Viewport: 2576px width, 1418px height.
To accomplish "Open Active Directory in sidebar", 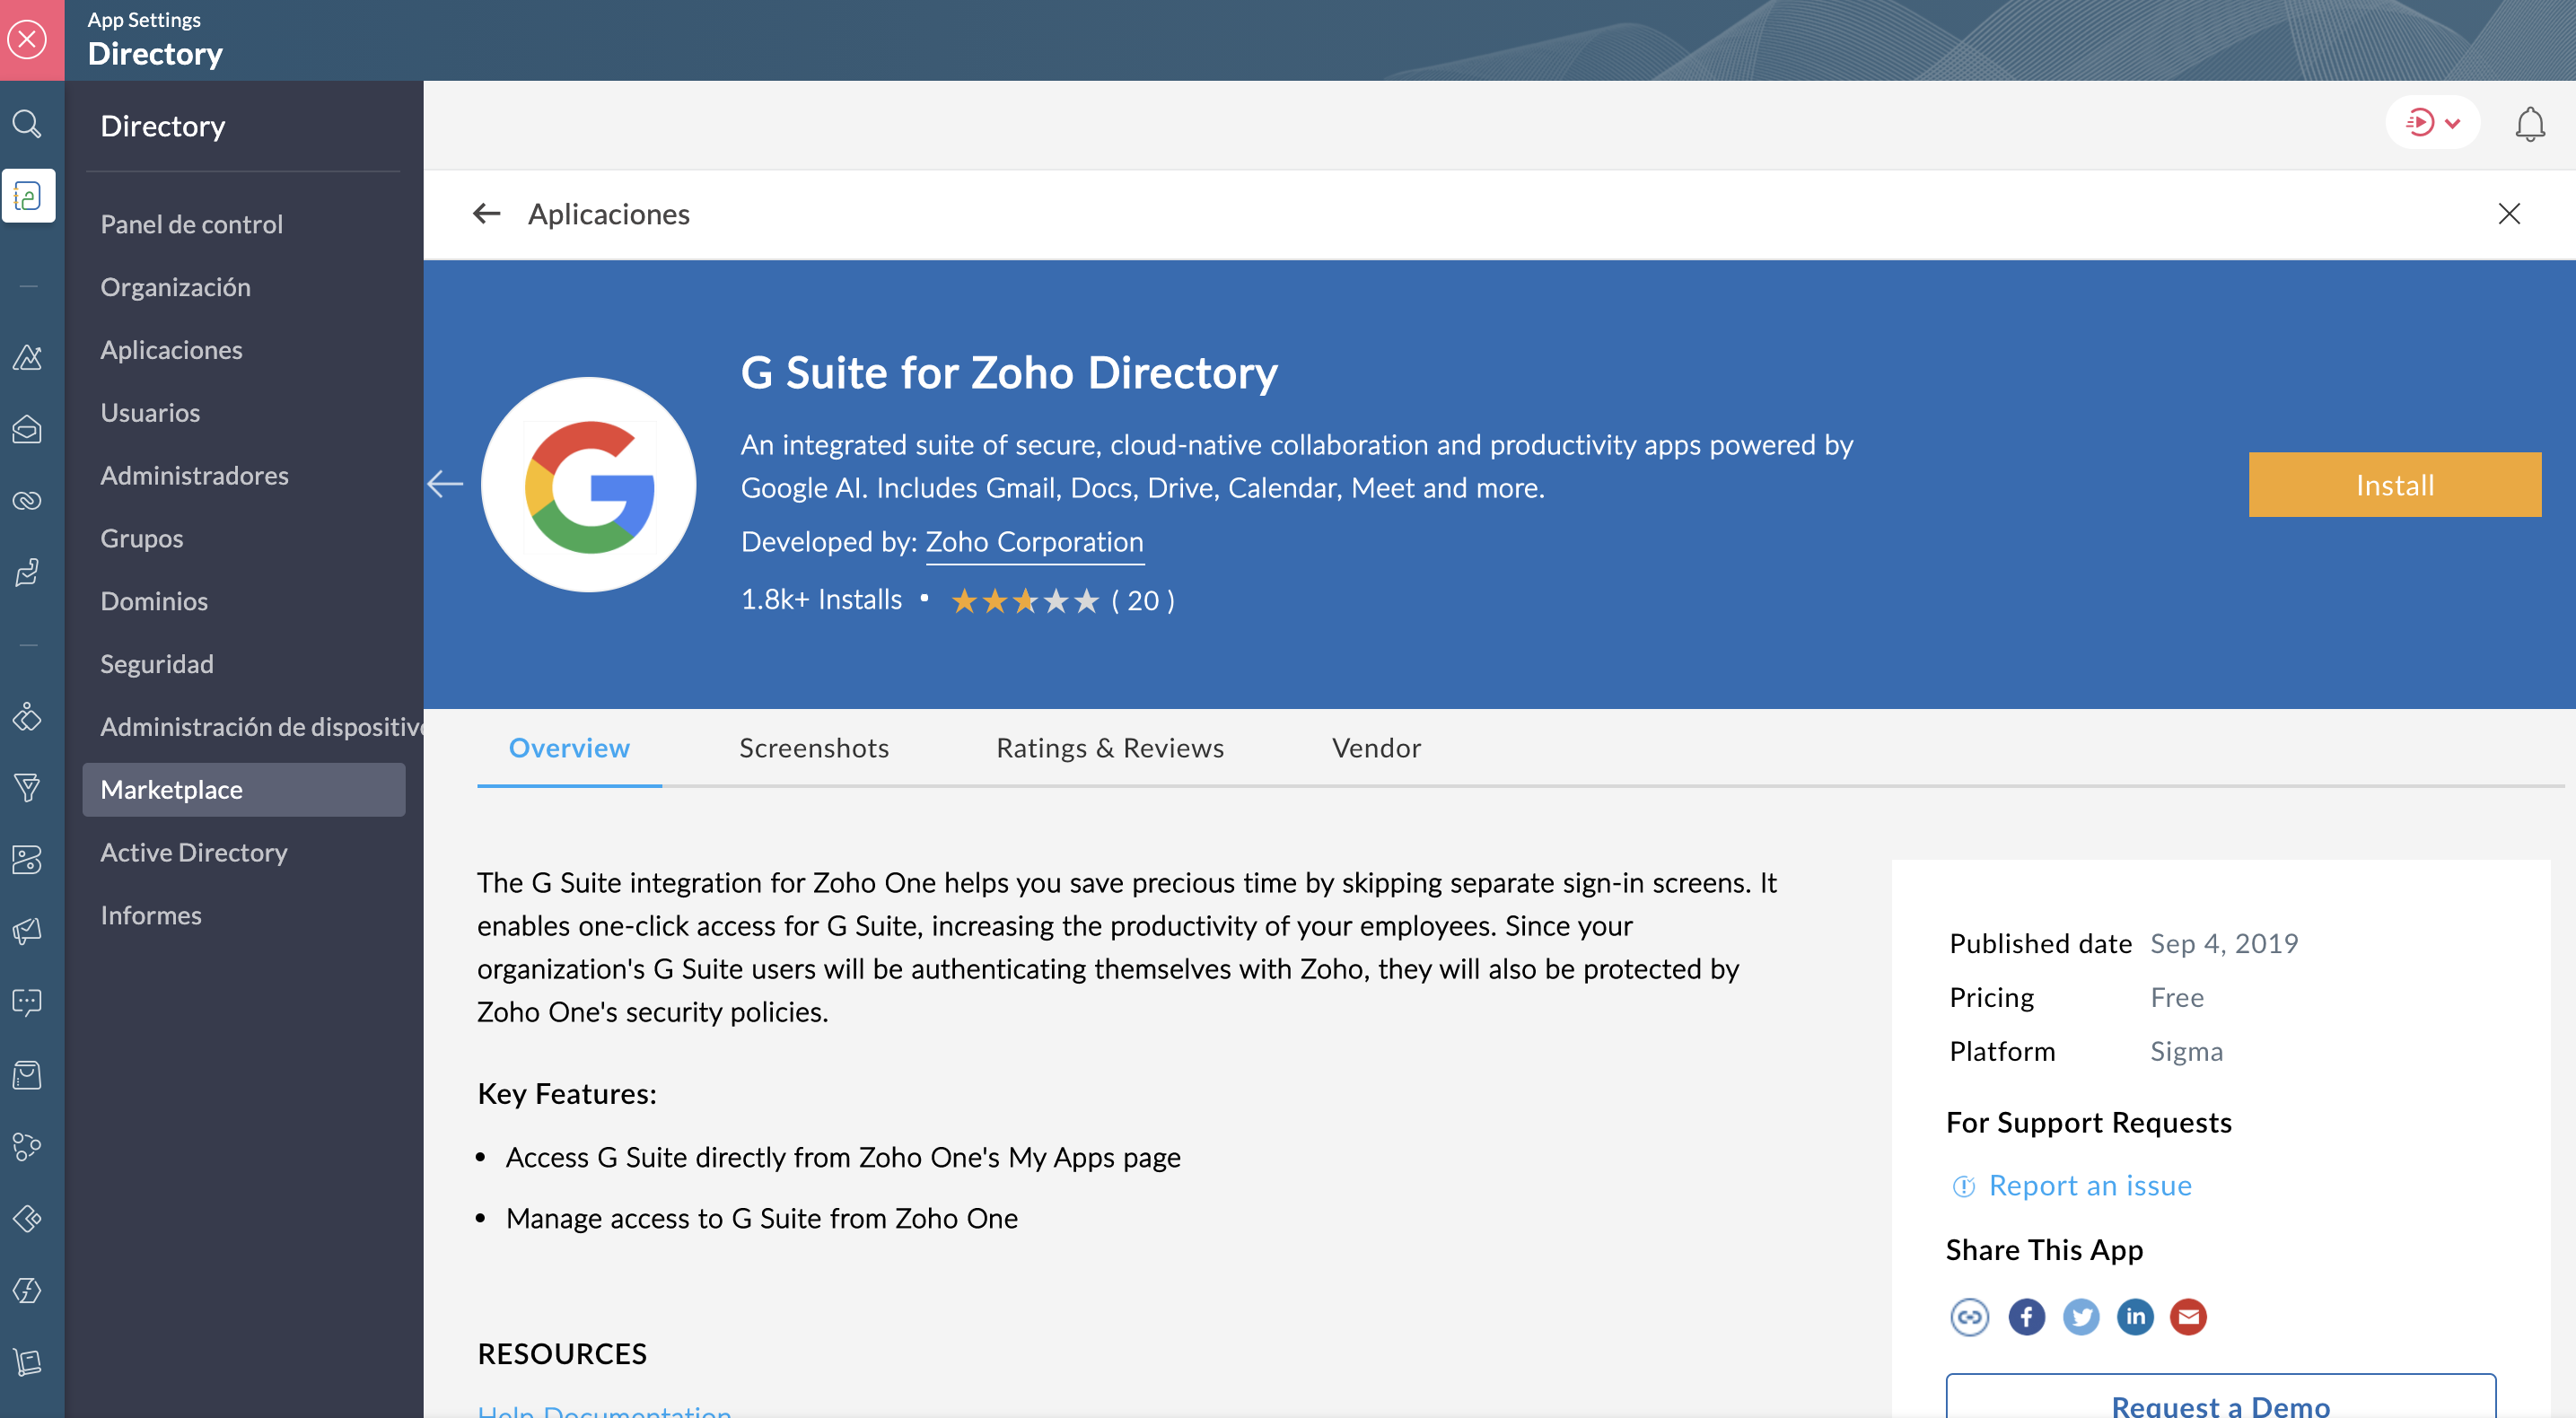I will click(x=193, y=852).
